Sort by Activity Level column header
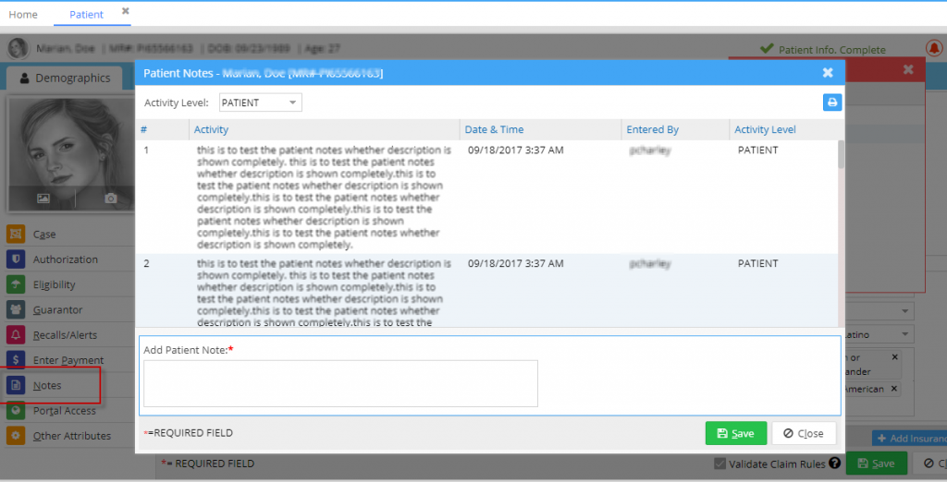947x482 pixels. pos(765,129)
